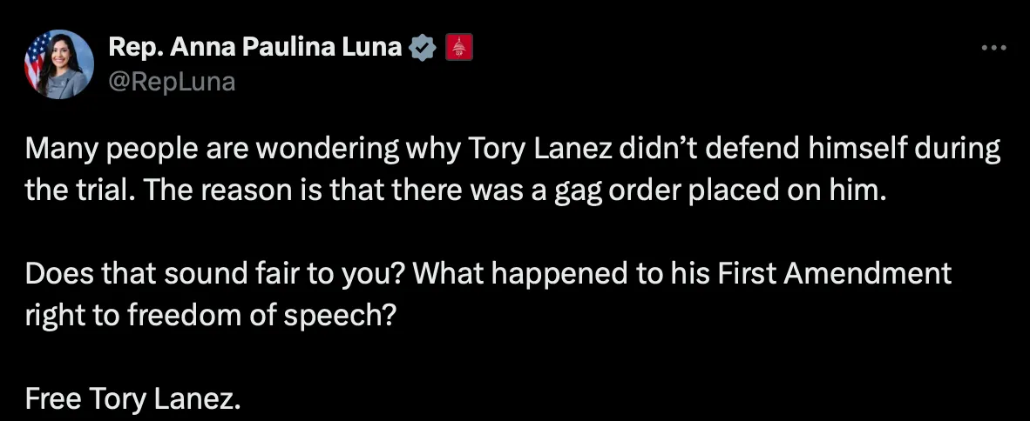This screenshot has width=1030, height=421.
Task: Select the words "Tory Lanez" in first sentence
Action: [x=543, y=150]
